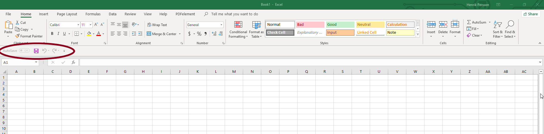Click the Insert cells icon
544x134 pixels.
click(431, 25)
